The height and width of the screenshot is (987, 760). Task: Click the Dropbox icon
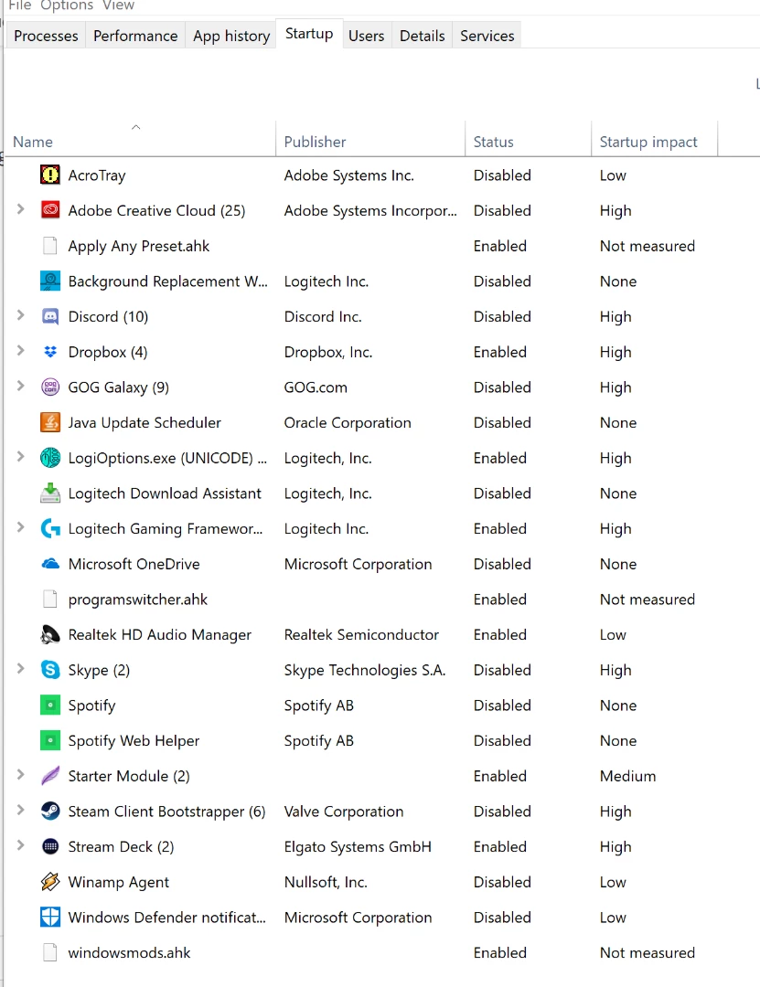[x=50, y=352]
